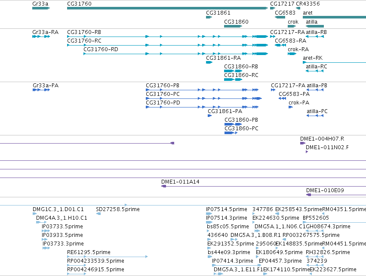Select transcript CG31860-RB
The height and width of the screenshot is (276, 366).
(x=241, y=67)
